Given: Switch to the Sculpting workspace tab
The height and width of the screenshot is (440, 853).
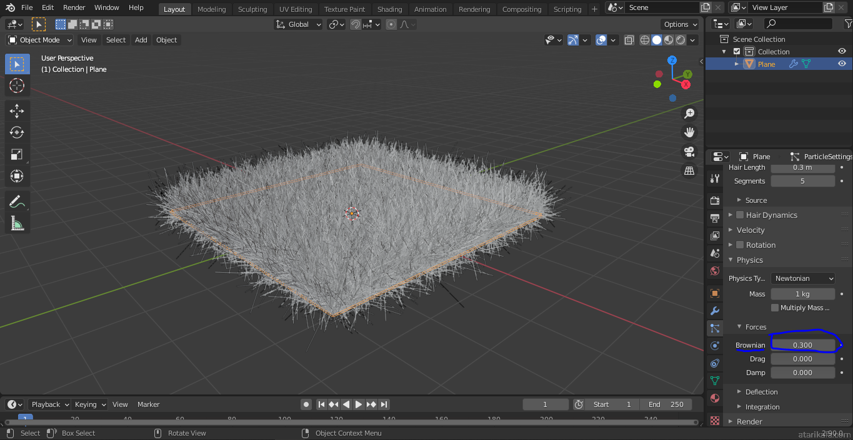Looking at the screenshot, I should click(x=252, y=9).
